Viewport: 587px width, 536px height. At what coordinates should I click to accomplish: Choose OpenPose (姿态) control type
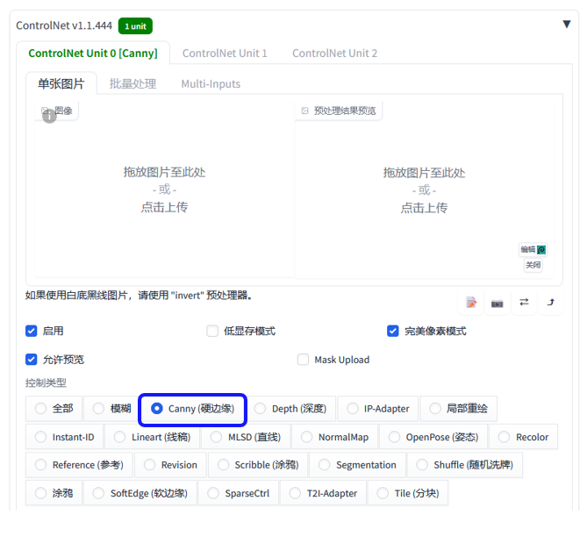(433, 437)
